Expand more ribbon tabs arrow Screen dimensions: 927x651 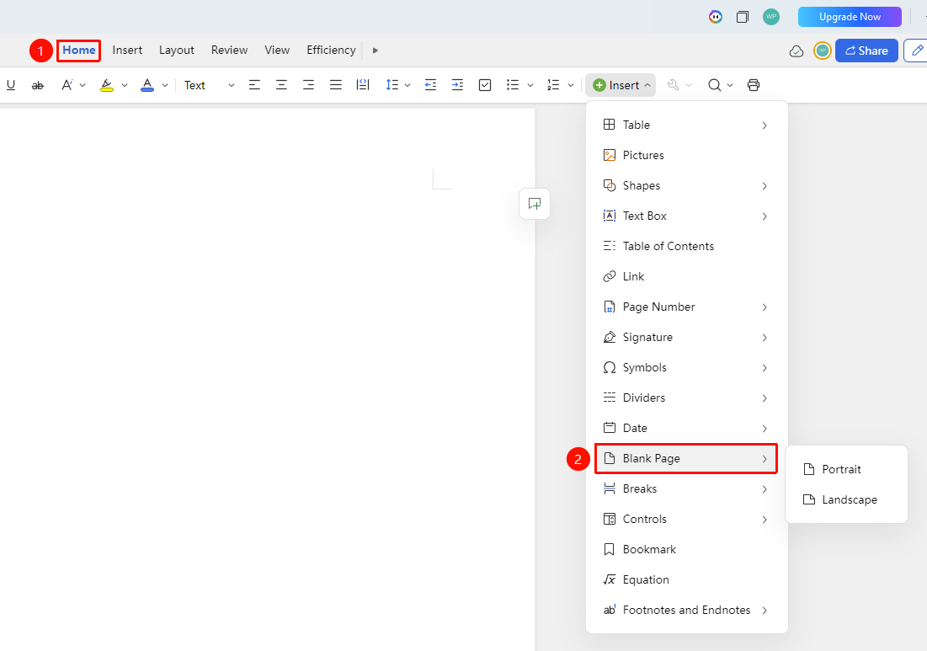(376, 51)
